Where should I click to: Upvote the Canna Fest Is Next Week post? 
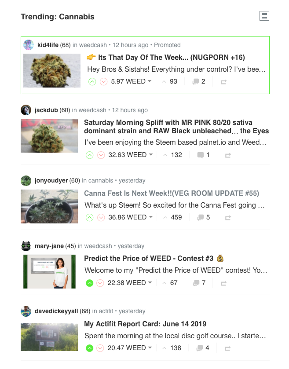pyautogui.click(x=89, y=217)
